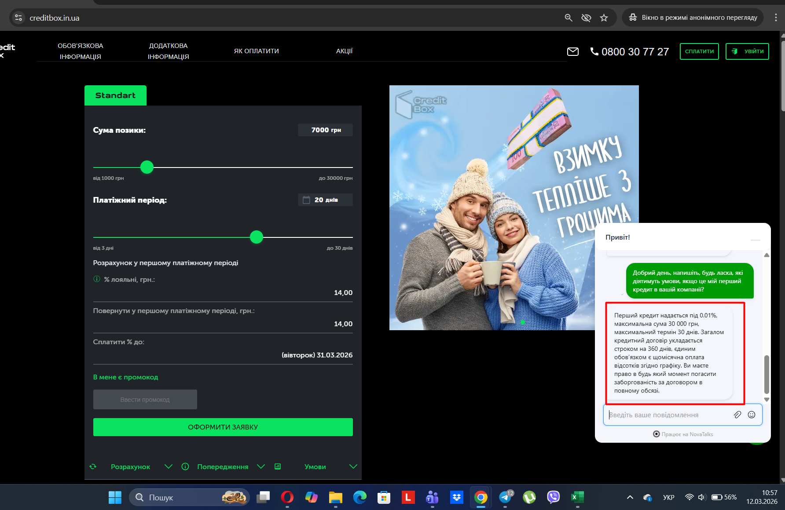This screenshot has height=510, width=785.
Task: Focus the Ввести промокод field
Action: pyautogui.click(x=145, y=400)
